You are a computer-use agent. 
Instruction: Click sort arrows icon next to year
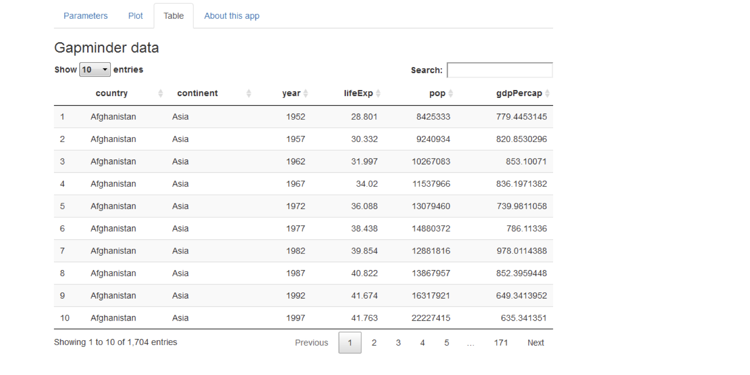click(306, 93)
